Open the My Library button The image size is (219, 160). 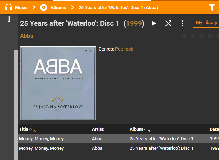(x=206, y=23)
